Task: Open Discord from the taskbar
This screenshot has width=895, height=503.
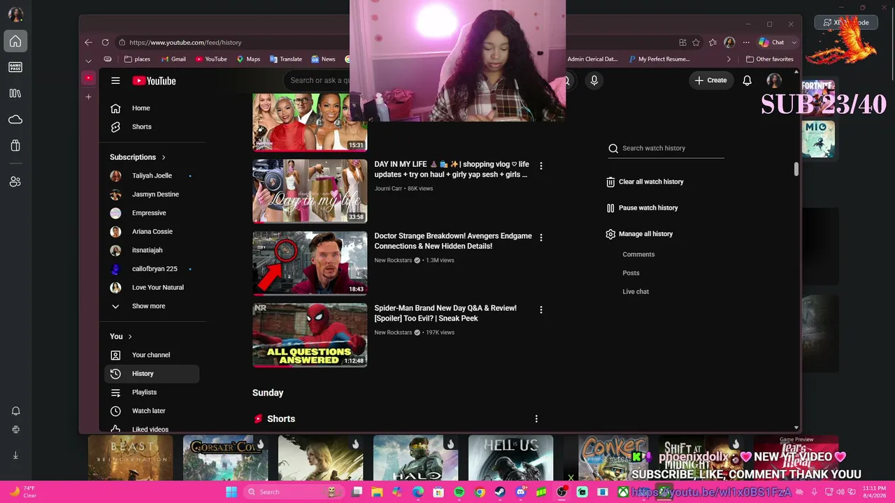Action: [520, 492]
